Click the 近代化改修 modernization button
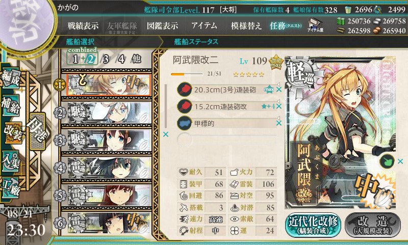 coord(313,225)
